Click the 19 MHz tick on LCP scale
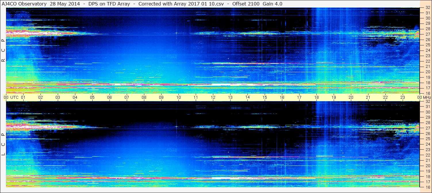 pyautogui.click(x=427, y=171)
